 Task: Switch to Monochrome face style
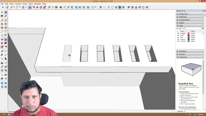pos(123,7)
